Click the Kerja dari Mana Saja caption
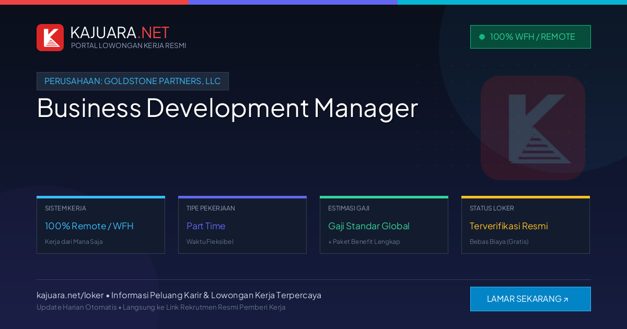 click(74, 242)
